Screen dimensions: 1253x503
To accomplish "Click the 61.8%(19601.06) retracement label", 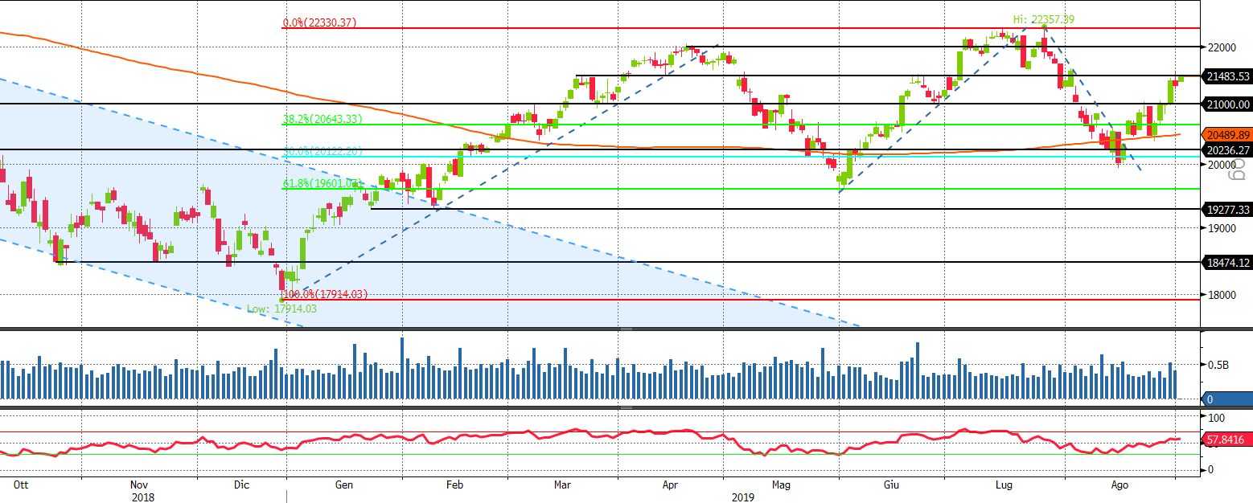I will coord(322,184).
